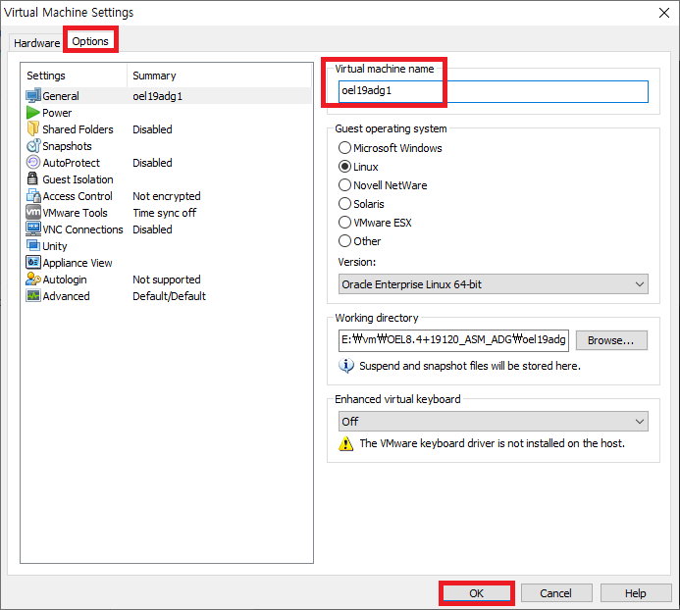
Task: Switch to the Hardware tab
Action: [37, 43]
